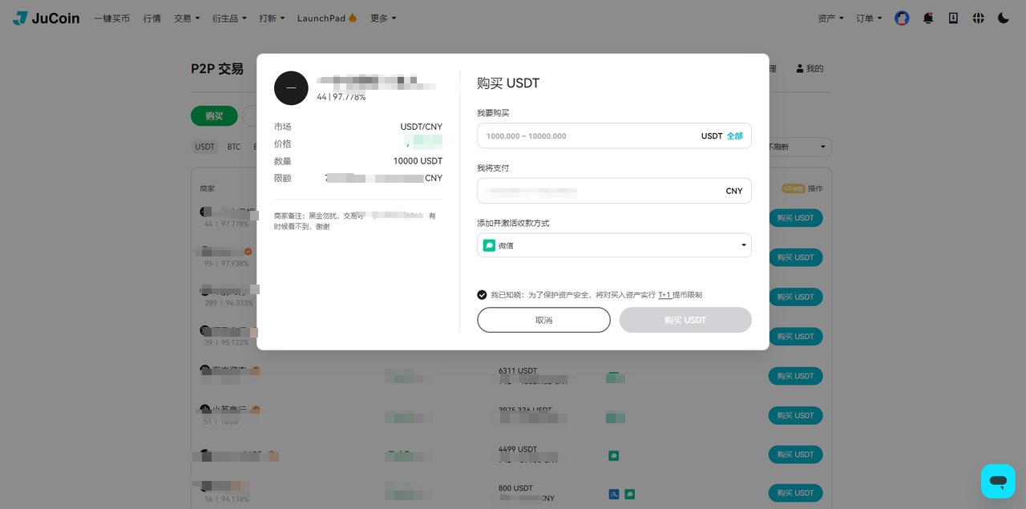The width and height of the screenshot is (1026, 509).
Task: Click the WeChat icon in payment selector
Action: point(489,245)
